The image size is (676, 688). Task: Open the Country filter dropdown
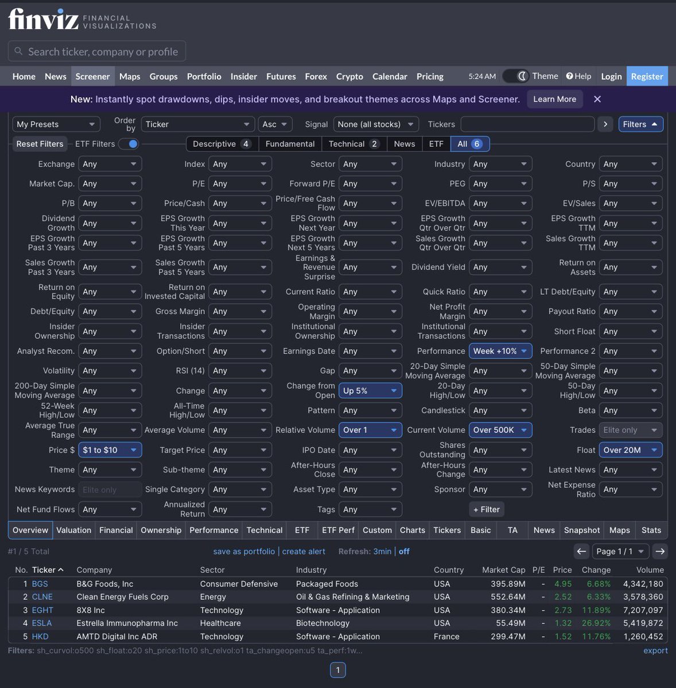coord(631,164)
